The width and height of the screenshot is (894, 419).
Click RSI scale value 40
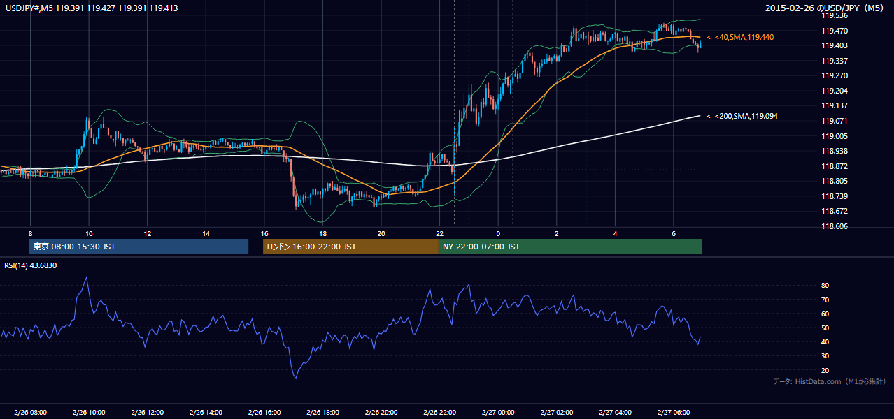click(x=825, y=341)
